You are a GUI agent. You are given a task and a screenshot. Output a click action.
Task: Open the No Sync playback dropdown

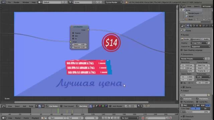[x=130, y=118]
